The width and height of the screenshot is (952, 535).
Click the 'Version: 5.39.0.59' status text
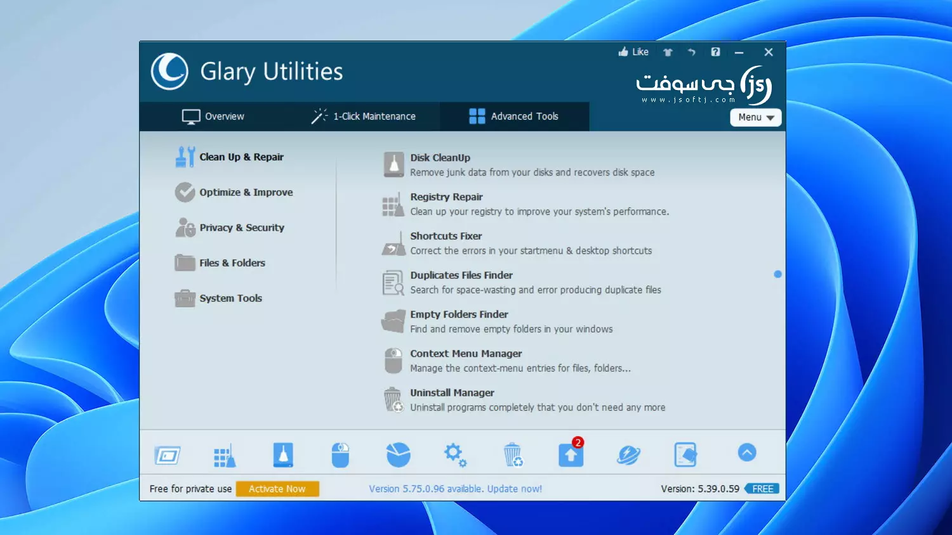pos(700,489)
